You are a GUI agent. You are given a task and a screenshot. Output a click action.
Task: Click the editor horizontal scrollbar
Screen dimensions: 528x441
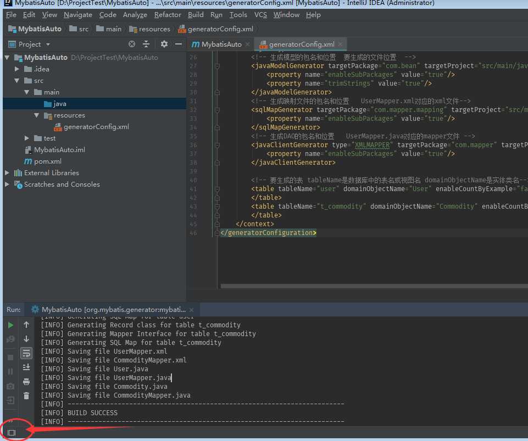[x=374, y=286]
